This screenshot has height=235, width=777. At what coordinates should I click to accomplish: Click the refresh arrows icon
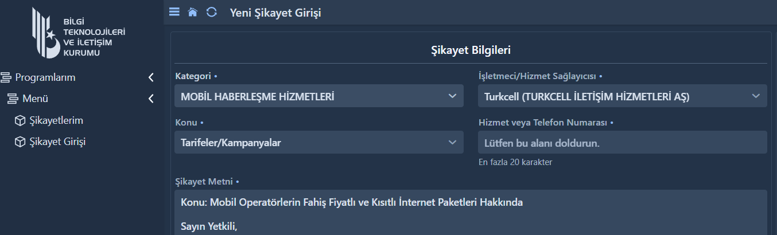tap(212, 11)
